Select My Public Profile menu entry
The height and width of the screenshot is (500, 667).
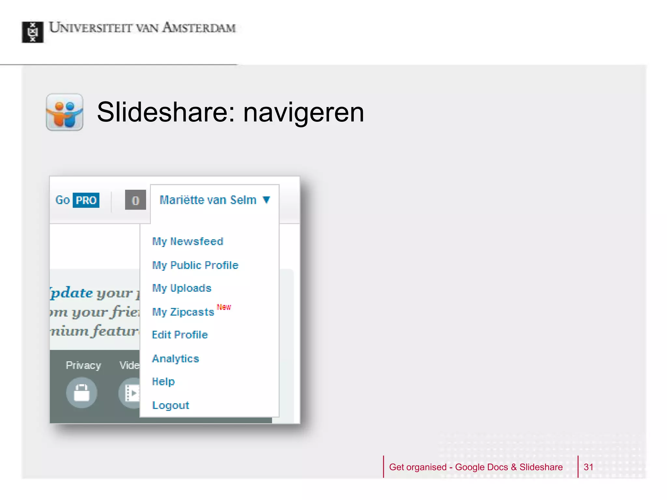195,265
